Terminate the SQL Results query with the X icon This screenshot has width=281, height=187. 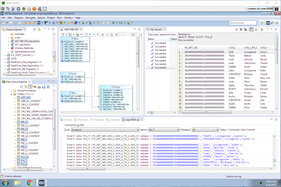241,29
